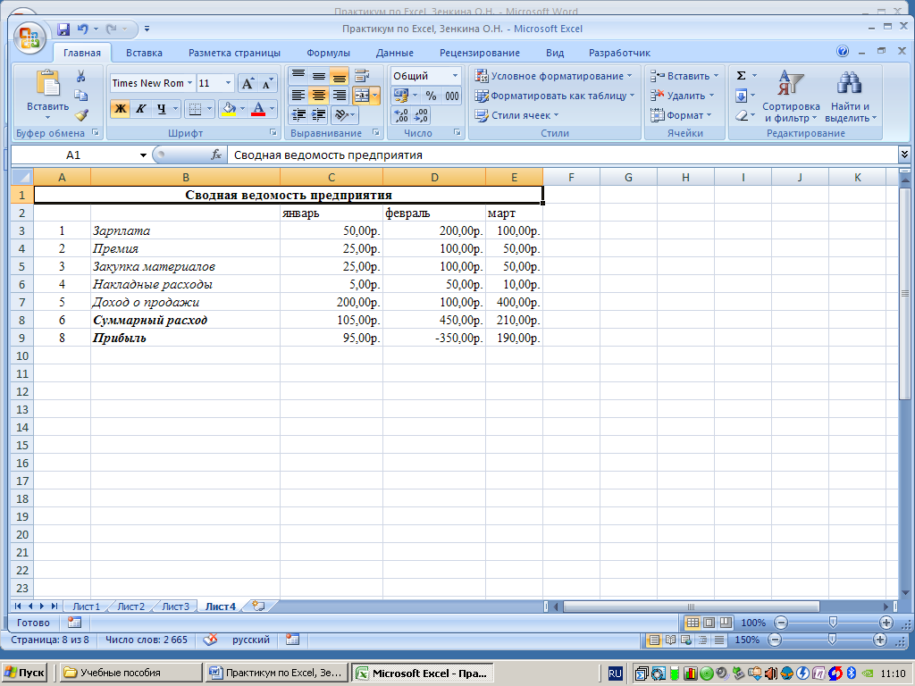Open Sort and Filter funnel icon
The image size is (915, 686).
(791, 83)
